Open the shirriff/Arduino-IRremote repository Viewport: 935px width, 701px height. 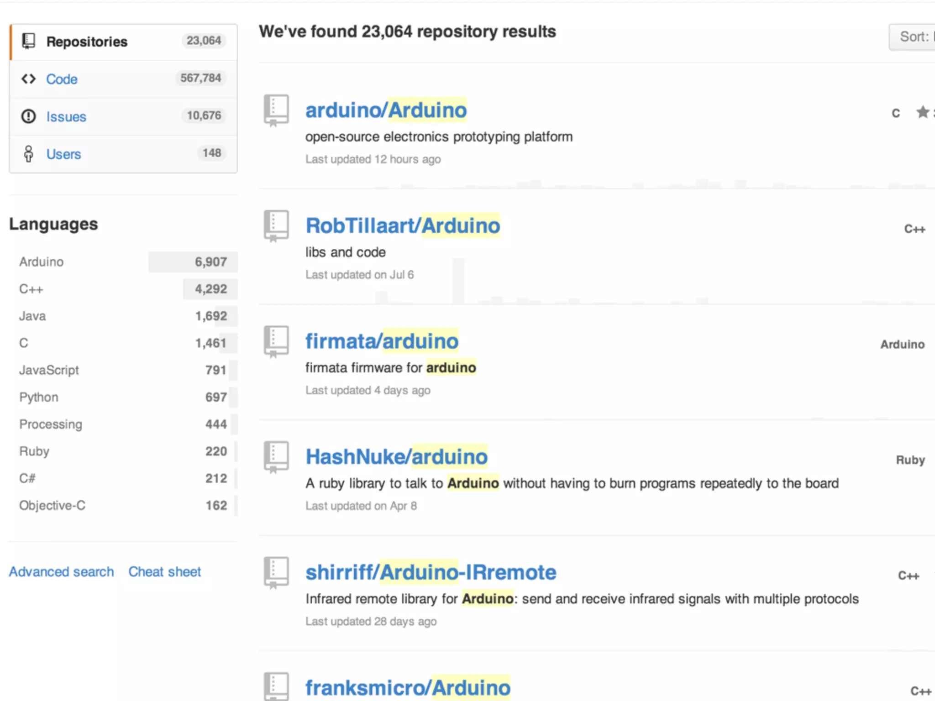(431, 572)
